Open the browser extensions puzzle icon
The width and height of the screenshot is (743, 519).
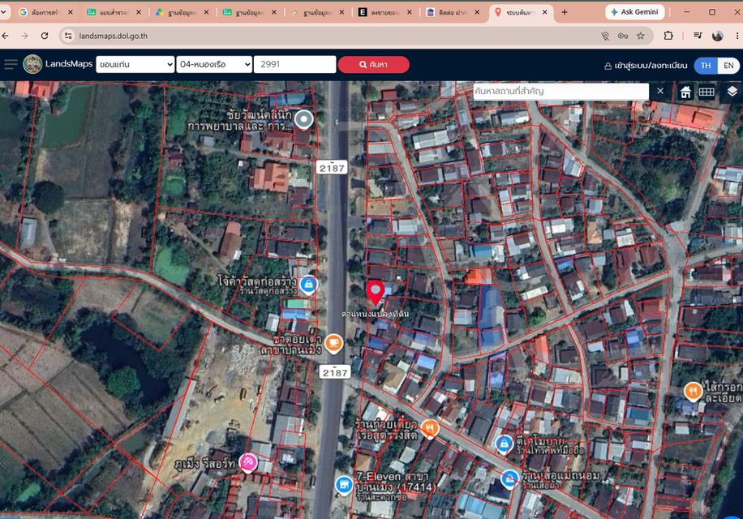pos(668,36)
